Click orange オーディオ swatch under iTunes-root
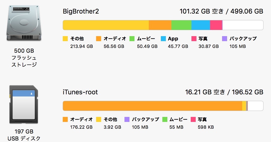The height and width of the screenshot is (142, 271). pyautogui.click(x=65, y=119)
